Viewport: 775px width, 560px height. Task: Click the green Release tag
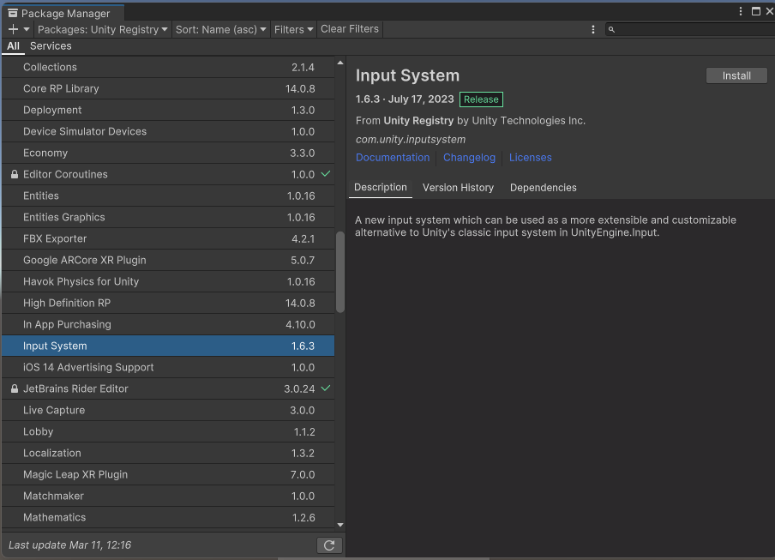pyautogui.click(x=481, y=99)
